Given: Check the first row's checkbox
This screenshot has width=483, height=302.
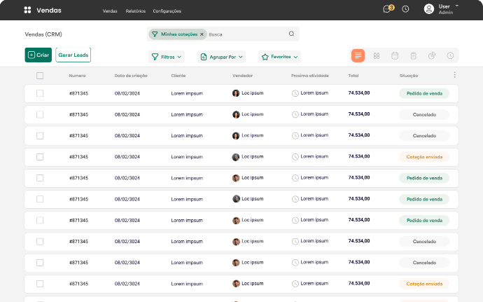Looking at the screenshot, I should pyautogui.click(x=40, y=93).
